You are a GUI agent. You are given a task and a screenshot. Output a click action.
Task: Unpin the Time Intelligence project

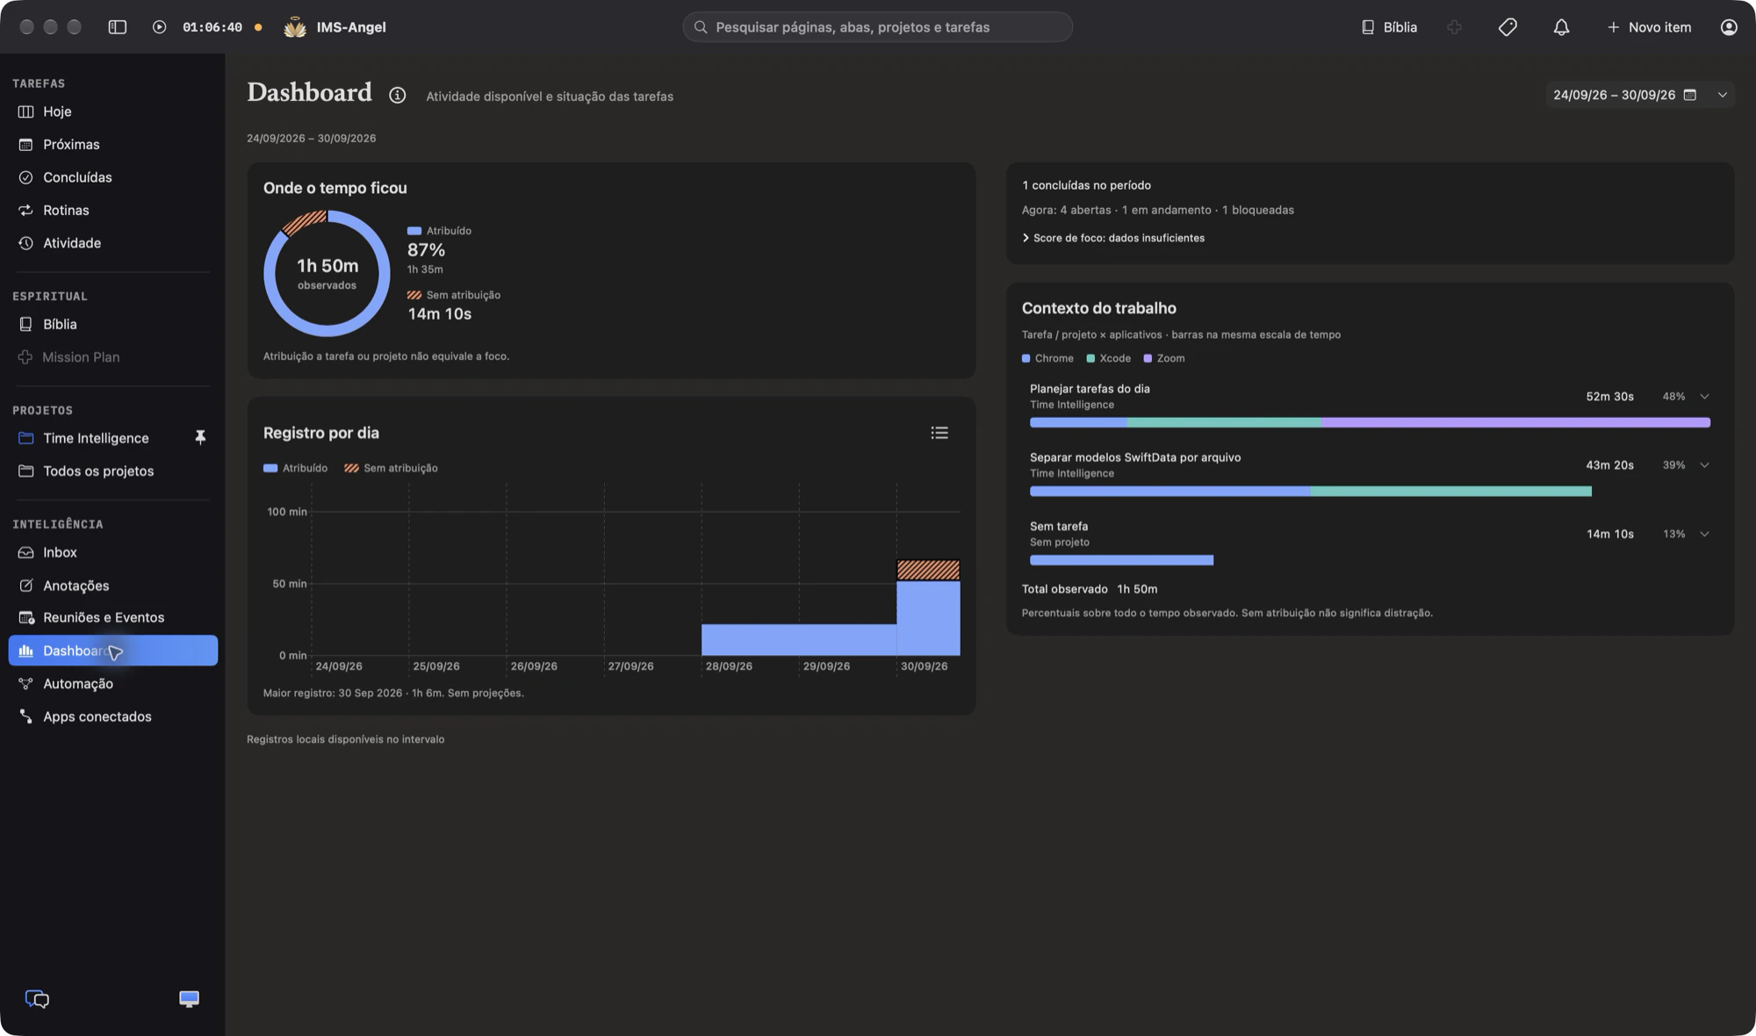pyautogui.click(x=200, y=437)
